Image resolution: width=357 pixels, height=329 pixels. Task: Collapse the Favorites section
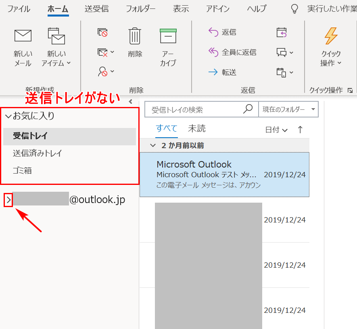pos(8,116)
